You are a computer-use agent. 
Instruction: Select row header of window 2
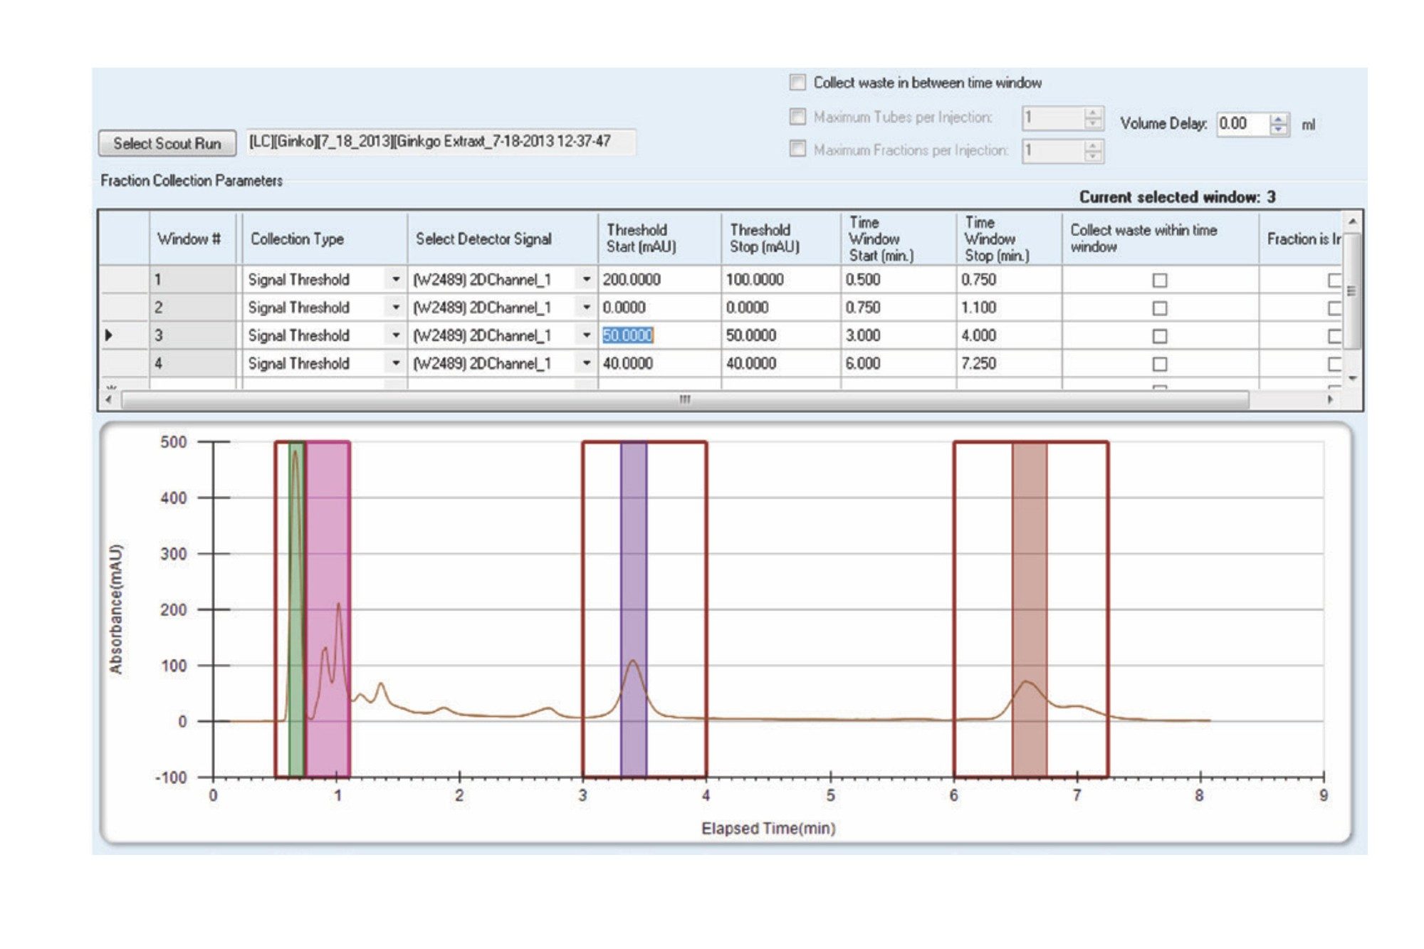click(x=124, y=308)
